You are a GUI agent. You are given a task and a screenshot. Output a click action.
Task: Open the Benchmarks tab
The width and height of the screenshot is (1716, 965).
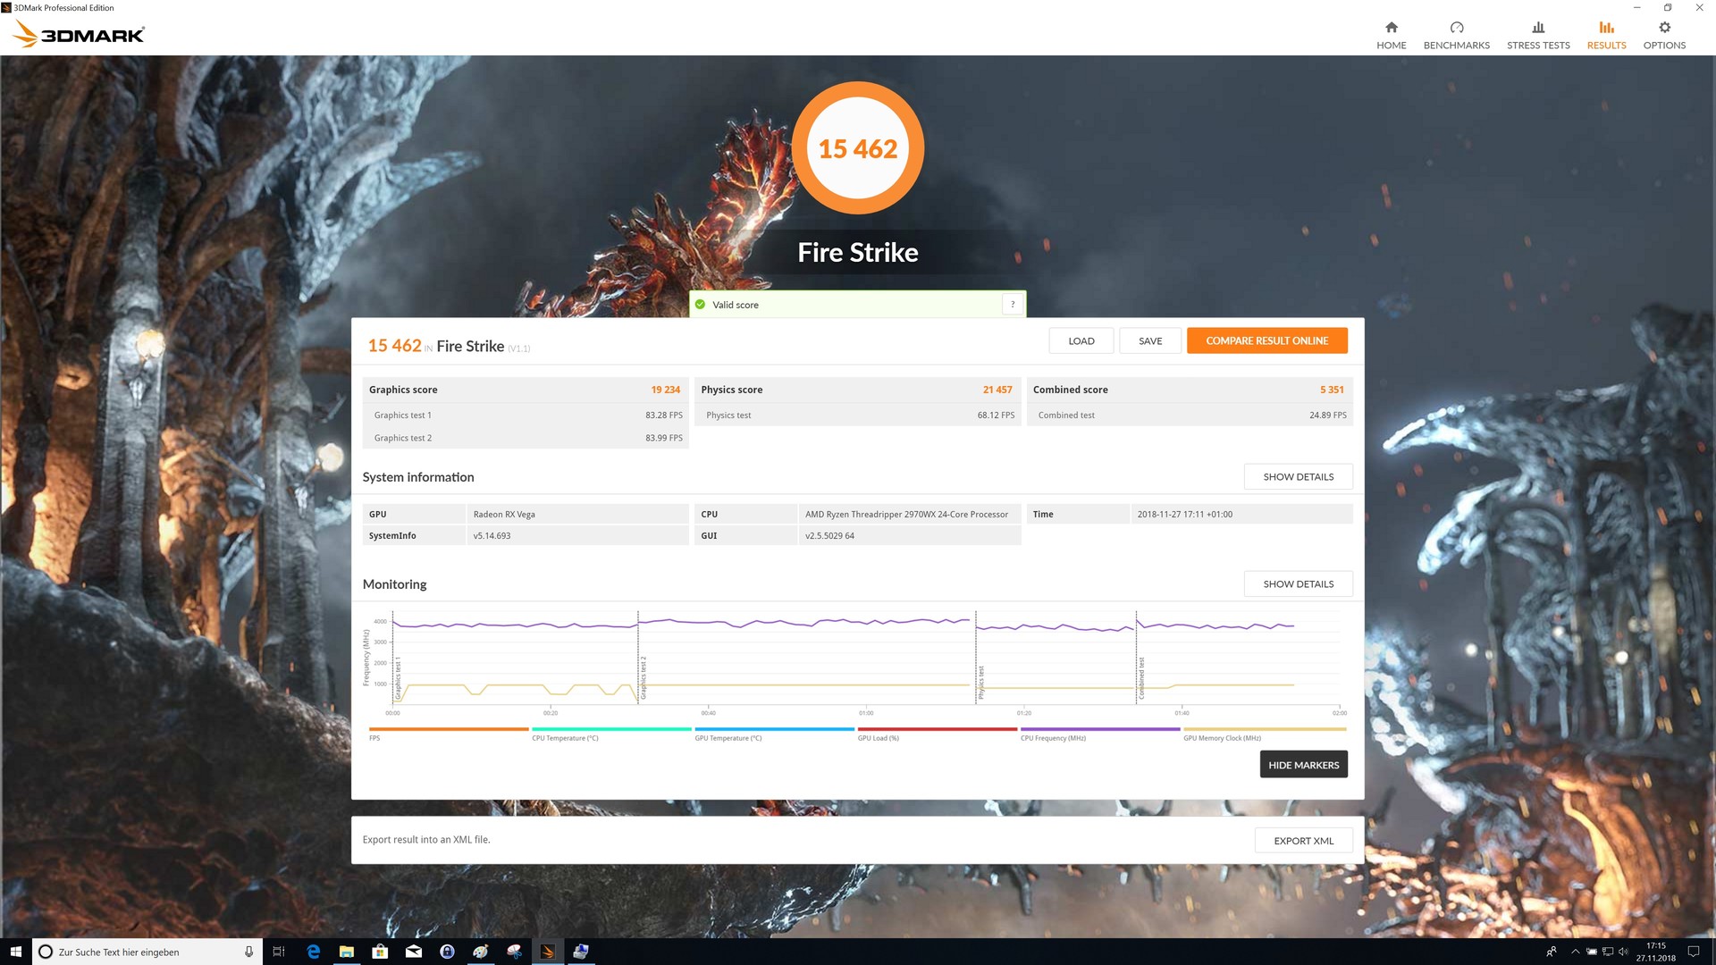(1456, 35)
